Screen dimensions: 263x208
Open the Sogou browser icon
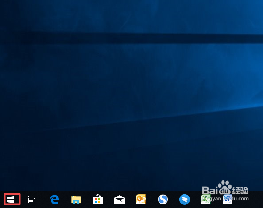point(162,199)
